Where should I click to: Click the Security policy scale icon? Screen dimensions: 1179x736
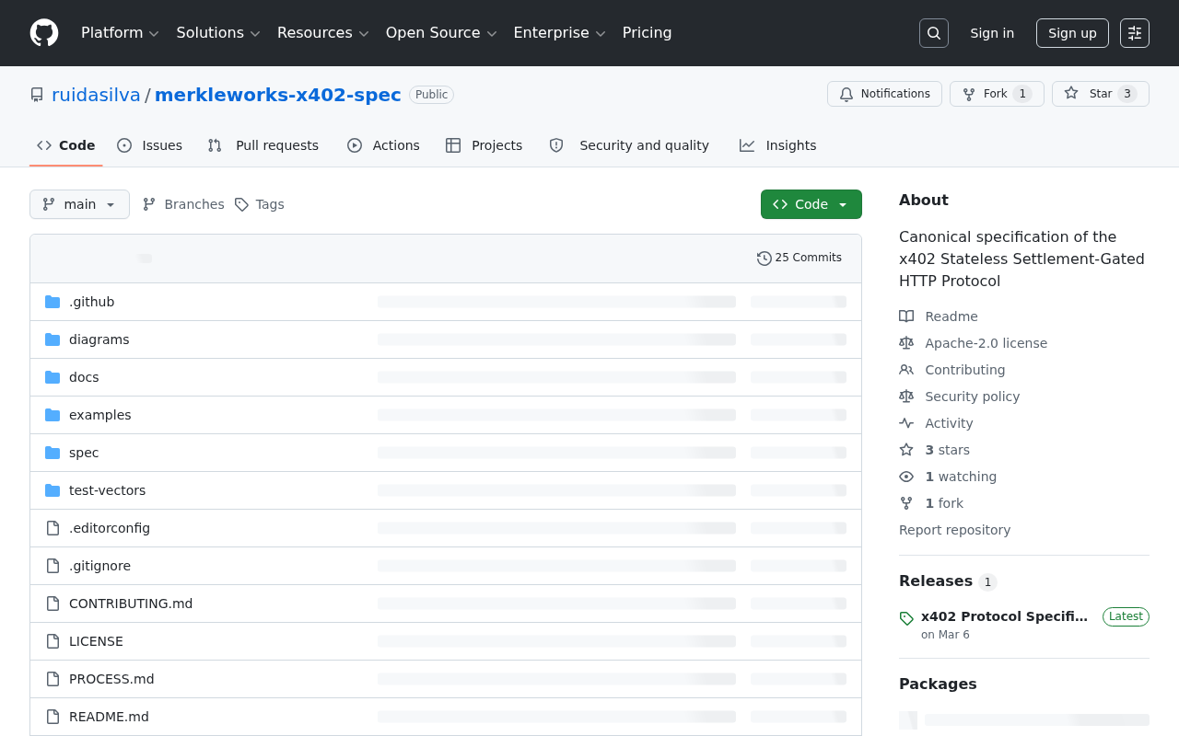906,397
